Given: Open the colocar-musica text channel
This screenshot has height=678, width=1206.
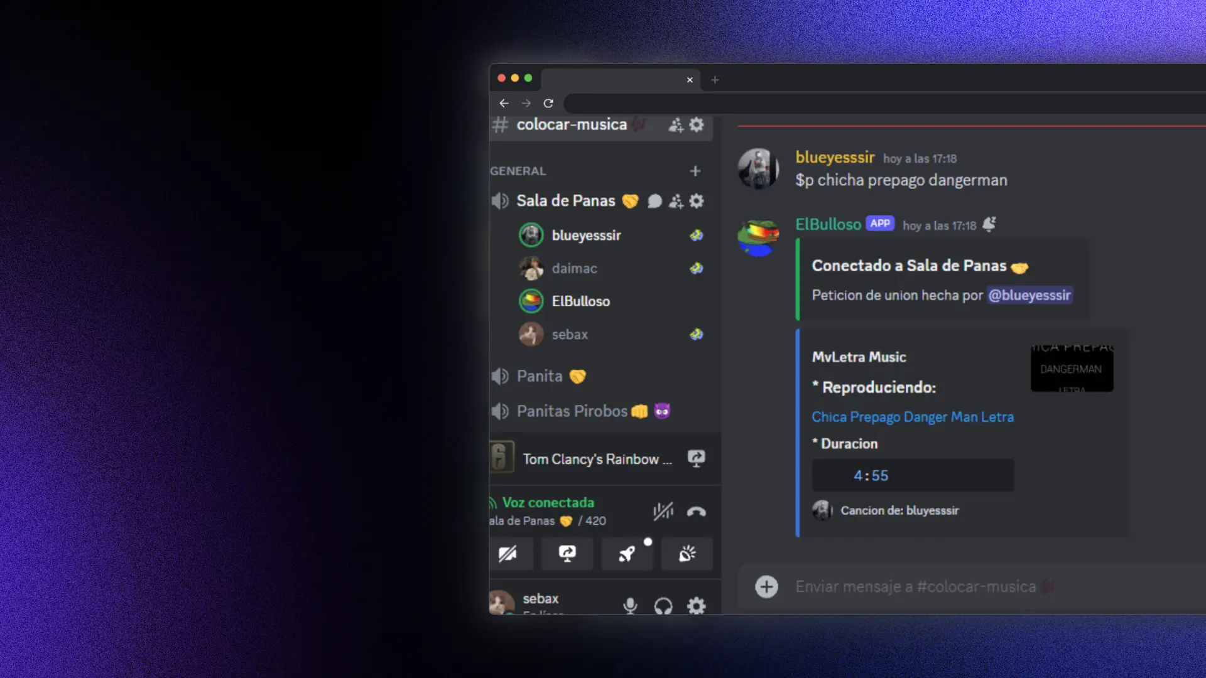Looking at the screenshot, I should (x=572, y=124).
